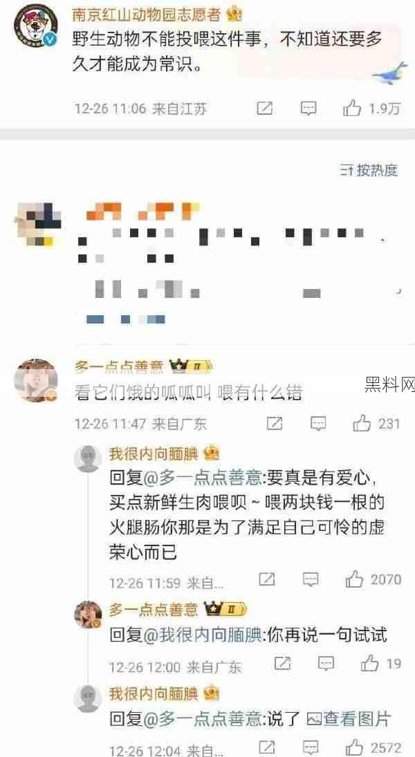This screenshot has height=757, width=415.
Task: Reply to the comment from 12-26 11:47
Action: (318, 424)
